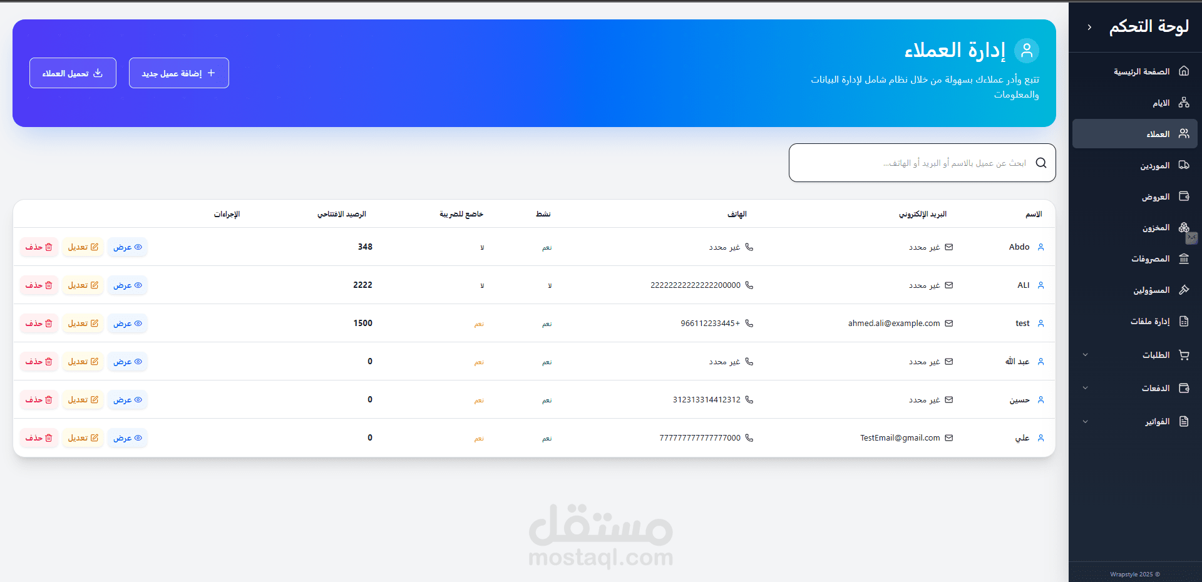Click the wallet icon for الدفعات
Screen dimensions: 1202x582
(1184, 388)
